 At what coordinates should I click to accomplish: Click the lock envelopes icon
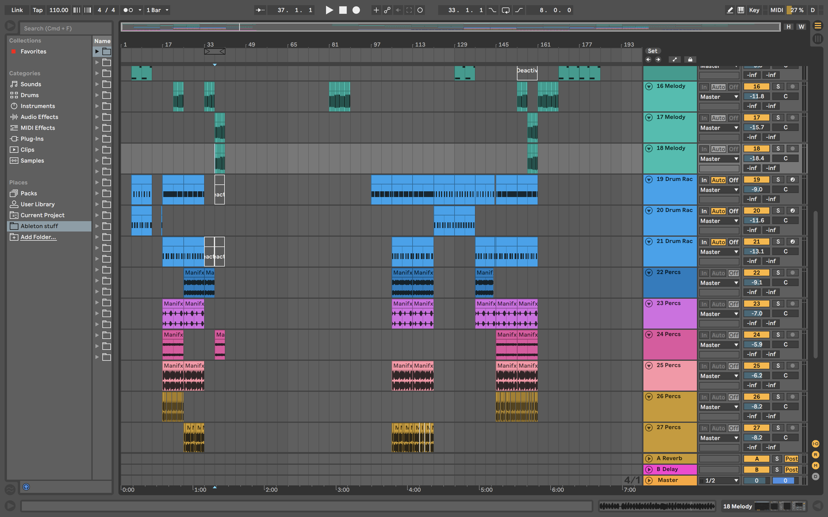pyautogui.click(x=690, y=59)
